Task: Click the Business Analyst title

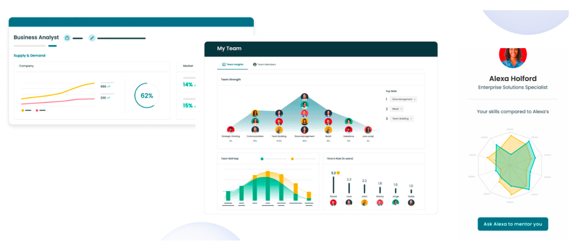Action: [x=36, y=37]
